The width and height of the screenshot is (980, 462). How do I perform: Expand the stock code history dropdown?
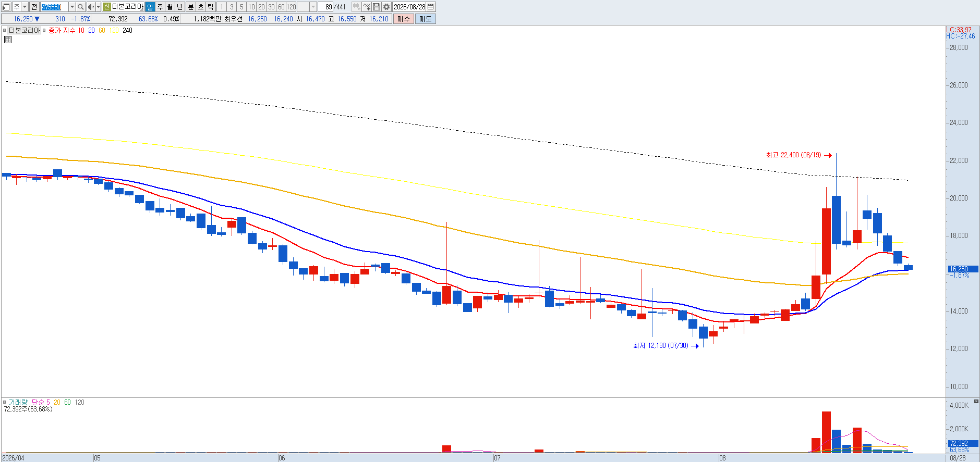coord(72,7)
